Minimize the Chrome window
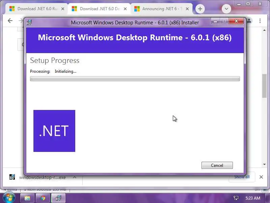This screenshot has height=203, width=270. pos(239,4)
